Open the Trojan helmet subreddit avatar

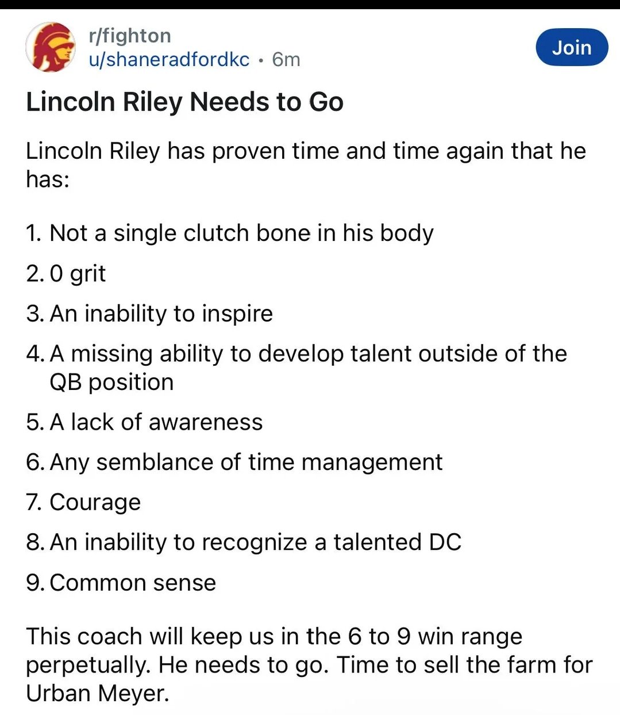(51, 47)
